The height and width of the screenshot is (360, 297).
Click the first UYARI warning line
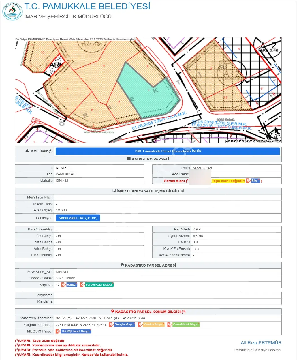pyautogui.click(x=40, y=341)
